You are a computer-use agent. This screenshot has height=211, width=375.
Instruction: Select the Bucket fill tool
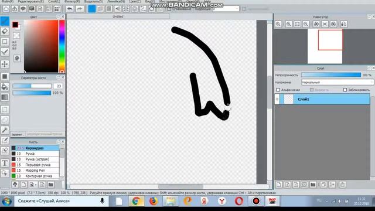click(x=5, y=87)
